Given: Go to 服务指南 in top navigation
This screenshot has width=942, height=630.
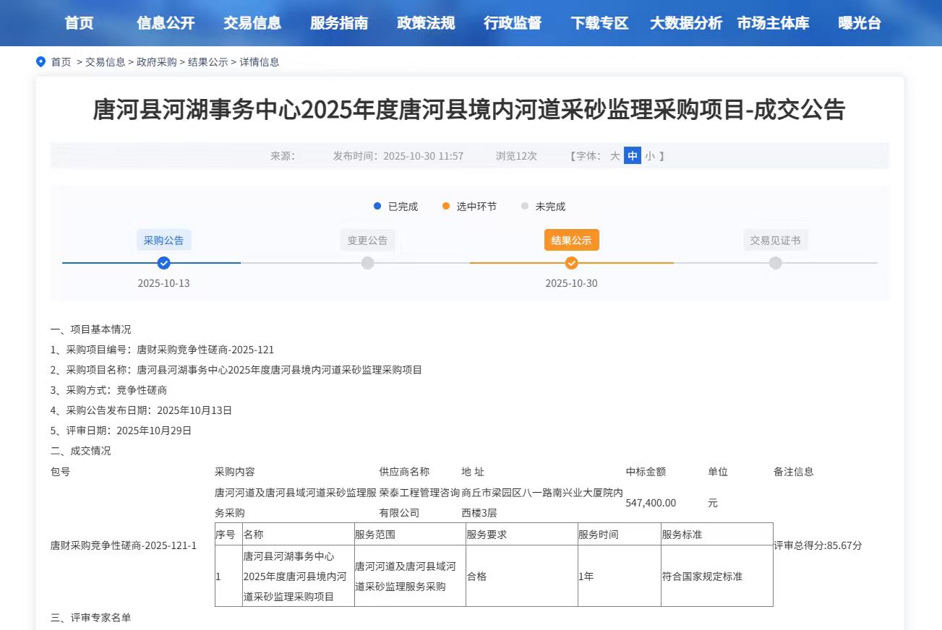Looking at the screenshot, I should (339, 23).
